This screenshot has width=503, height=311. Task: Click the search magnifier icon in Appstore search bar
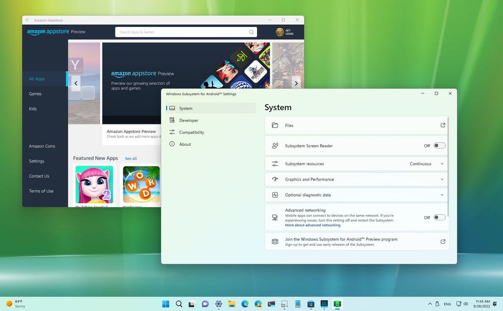point(251,31)
